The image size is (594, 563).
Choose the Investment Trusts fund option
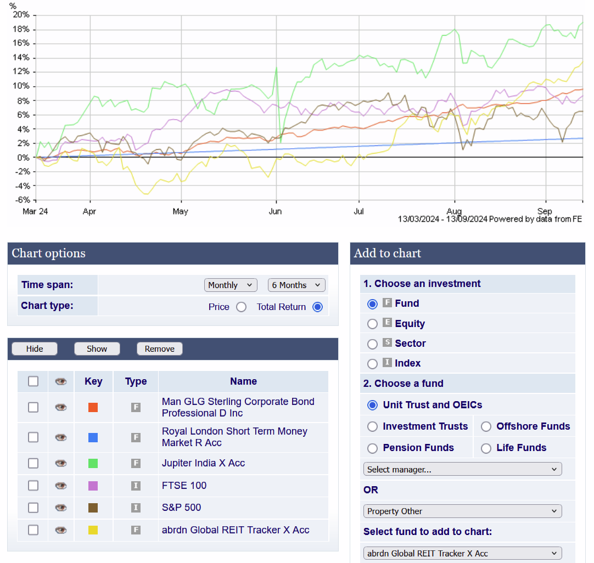point(373,426)
